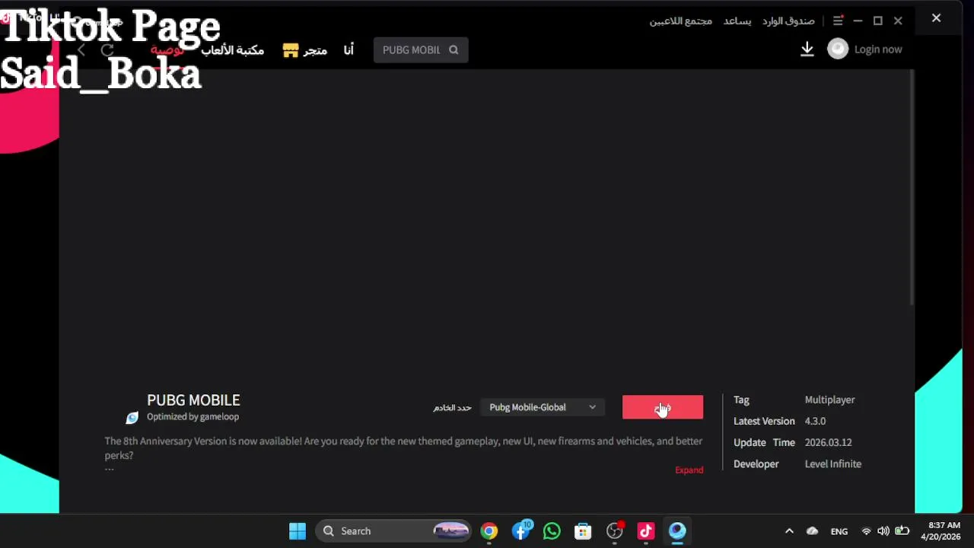Open the Gameloop hamburger menu
The height and width of the screenshot is (548, 974).
(838, 21)
